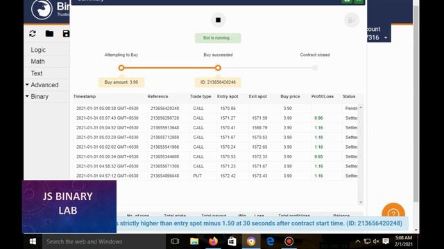Click the clear statistics icon in summary
The width and height of the screenshot is (444, 249).
click(x=352, y=20)
